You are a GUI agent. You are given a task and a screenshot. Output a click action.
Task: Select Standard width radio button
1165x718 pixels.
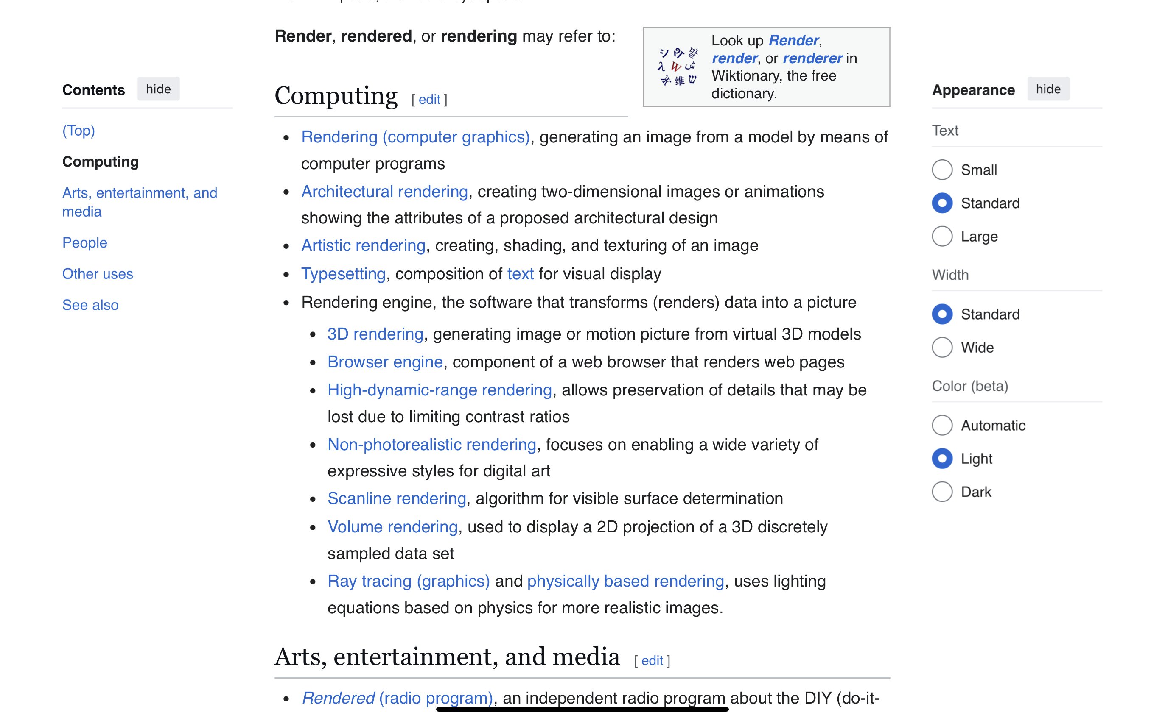click(942, 314)
